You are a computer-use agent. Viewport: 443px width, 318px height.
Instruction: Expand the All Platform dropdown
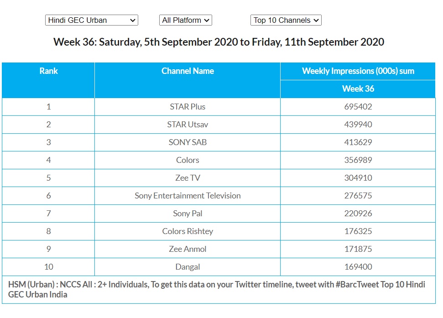coord(186,20)
